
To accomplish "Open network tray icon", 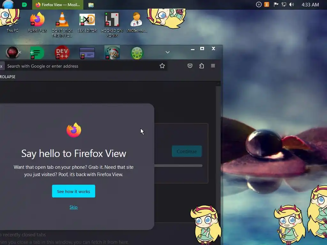I will (284, 4).
